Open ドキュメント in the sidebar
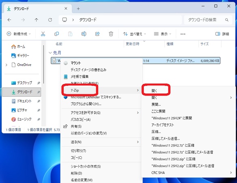The height and width of the screenshot is (183, 237). pyautogui.click(x=22, y=101)
